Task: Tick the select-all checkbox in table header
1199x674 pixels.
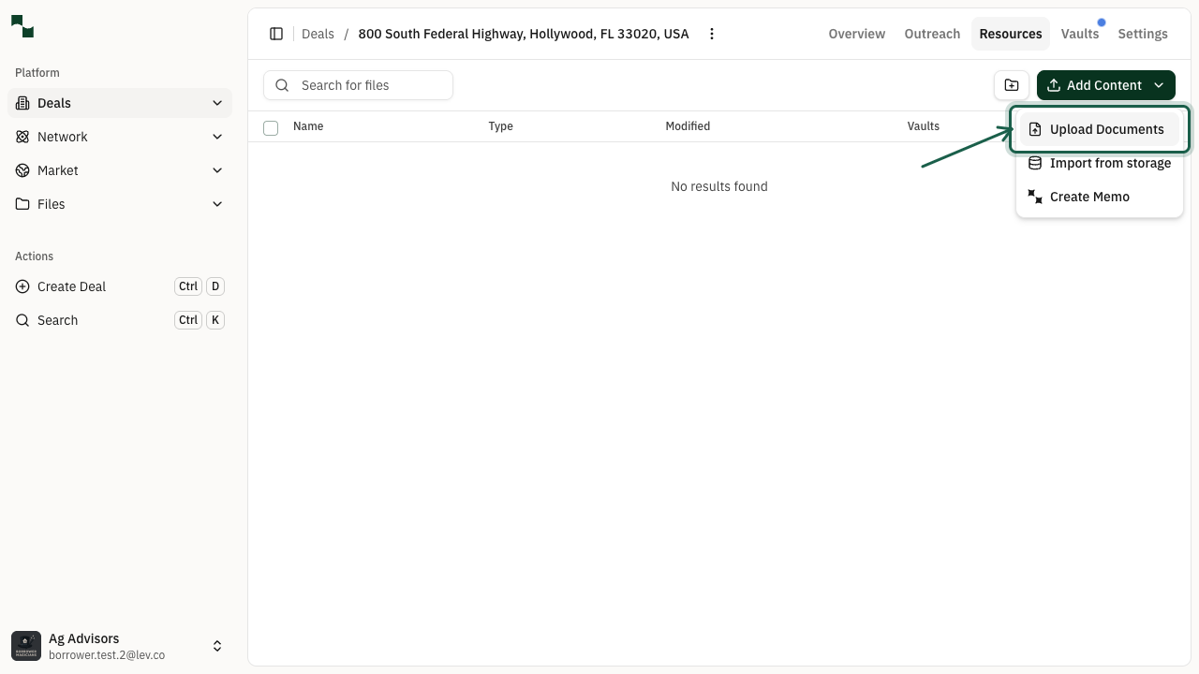Action: pos(271,127)
